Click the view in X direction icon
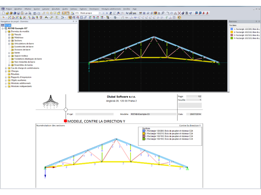261x195 pixels. 90,17
